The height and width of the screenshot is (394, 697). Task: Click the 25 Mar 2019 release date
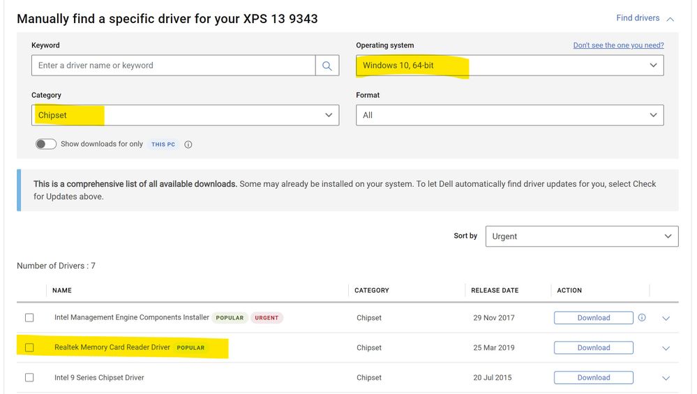494,347
